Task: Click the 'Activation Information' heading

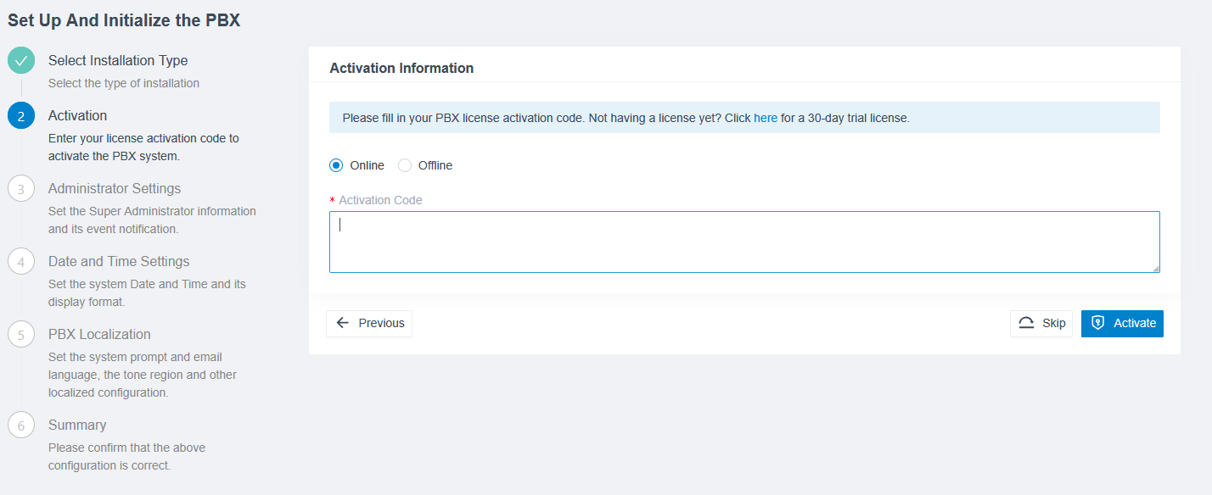Action: [401, 68]
